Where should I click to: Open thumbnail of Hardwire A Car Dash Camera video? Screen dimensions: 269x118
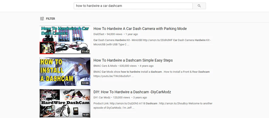pos(65,40)
